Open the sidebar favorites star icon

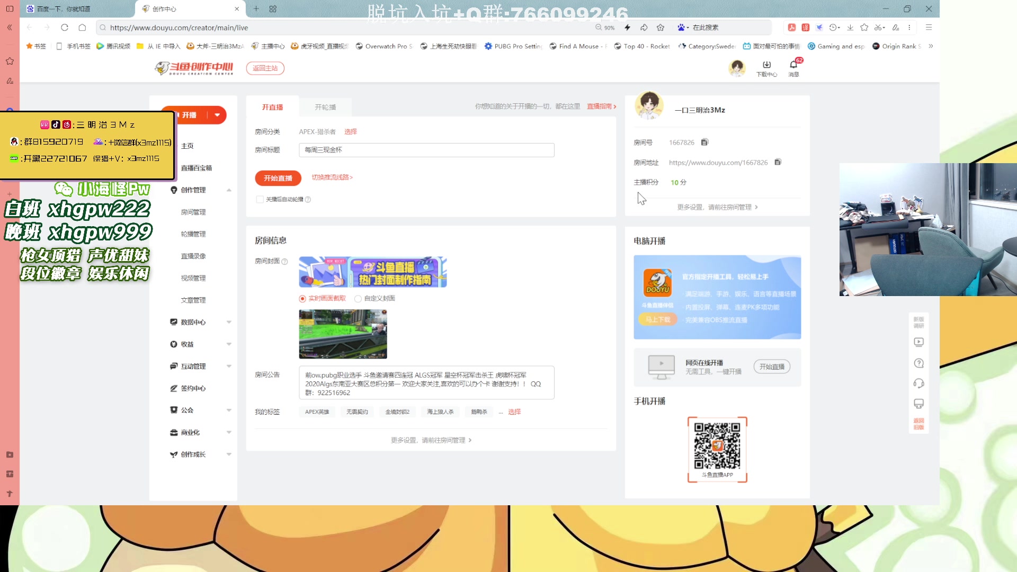pyautogui.click(x=10, y=61)
